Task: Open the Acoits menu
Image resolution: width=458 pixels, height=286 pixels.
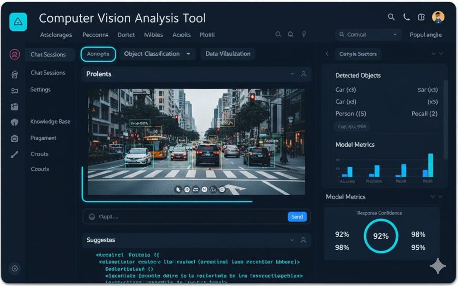Action: click(x=182, y=35)
